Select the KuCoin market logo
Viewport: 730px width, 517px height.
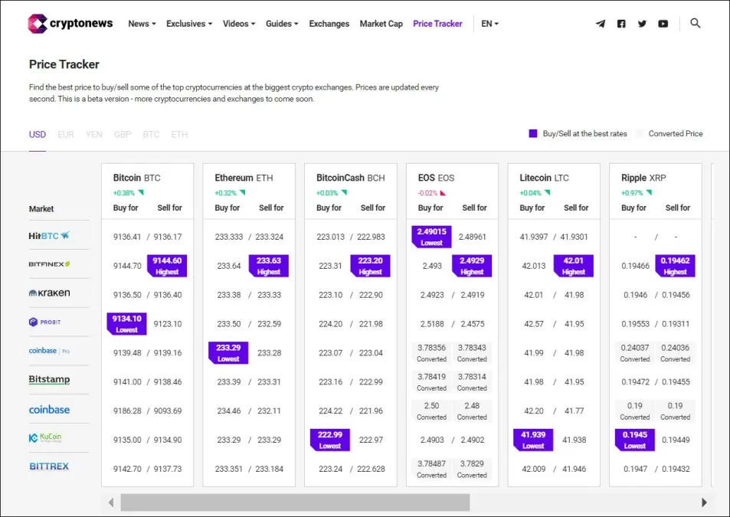click(45, 437)
